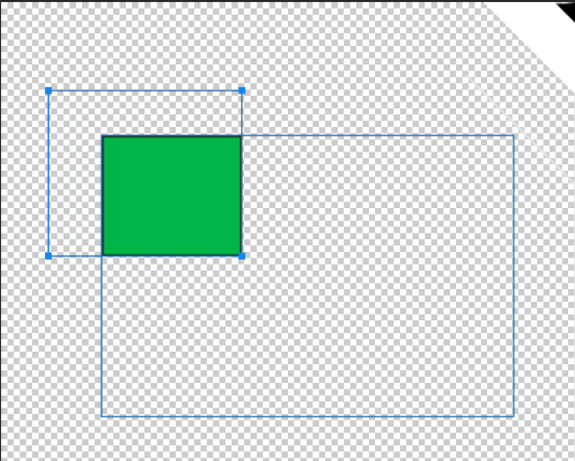The image size is (575, 461).
Task: Click the bottom-left blue selection handle
Action: [49, 256]
